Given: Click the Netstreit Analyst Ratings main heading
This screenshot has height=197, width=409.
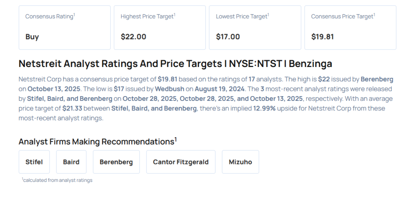Looking at the screenshot, I should (x=175, y=64).
